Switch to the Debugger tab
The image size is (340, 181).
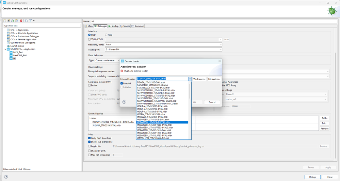(x=101, y=26)
